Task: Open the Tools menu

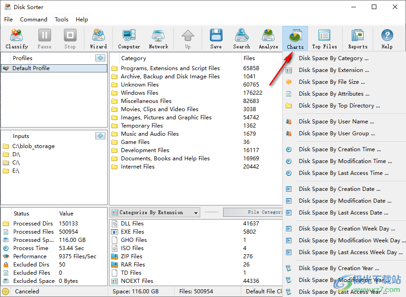Action: [x=62, y=20]
